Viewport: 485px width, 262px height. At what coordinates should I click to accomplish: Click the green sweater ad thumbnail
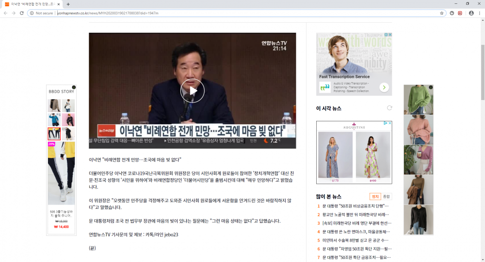point(418,100)
